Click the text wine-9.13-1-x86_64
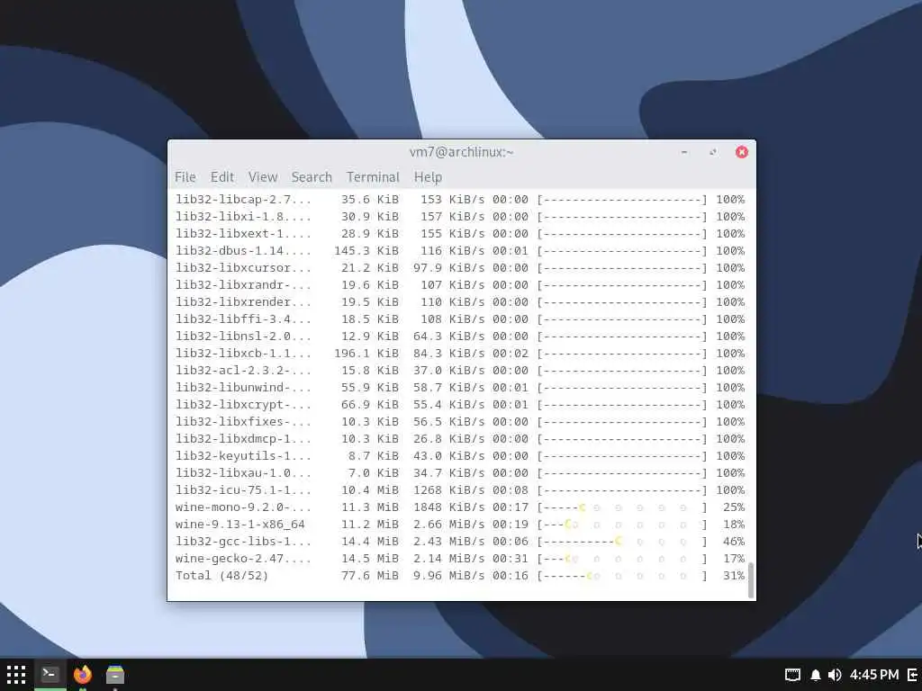Viewport: 922px width, 691px height. click(x=240, y=525)
